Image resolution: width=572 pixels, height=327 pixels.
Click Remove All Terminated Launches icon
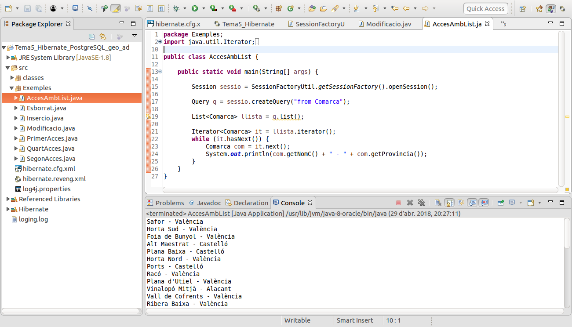(x=421, y=203)
